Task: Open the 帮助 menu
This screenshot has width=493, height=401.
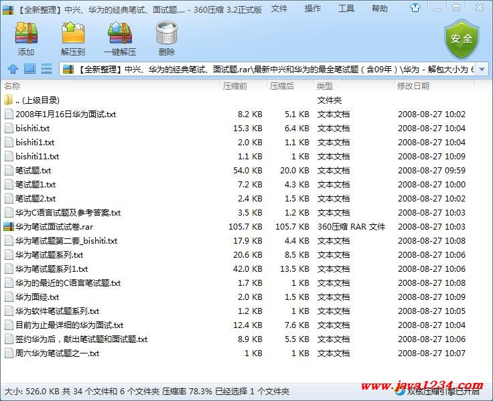Action: (x=380, y=9)
